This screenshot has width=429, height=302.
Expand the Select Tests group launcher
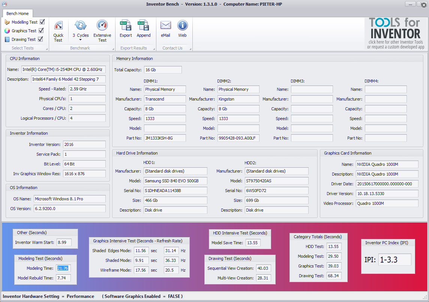click(x=47, y=49)
